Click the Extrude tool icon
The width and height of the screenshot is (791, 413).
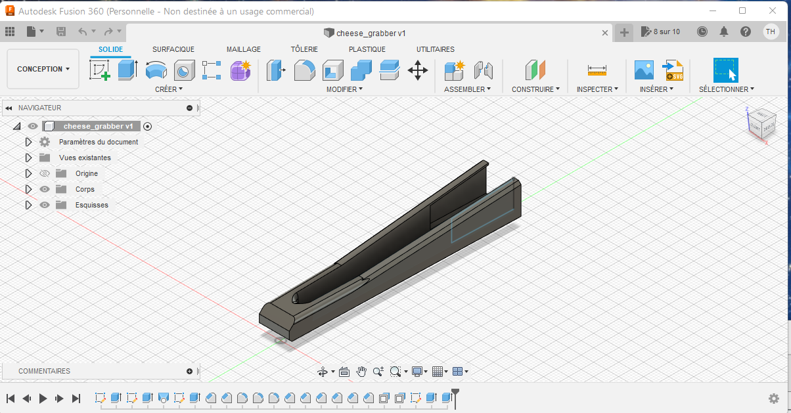pyautogui.click(x=127, y=70)
